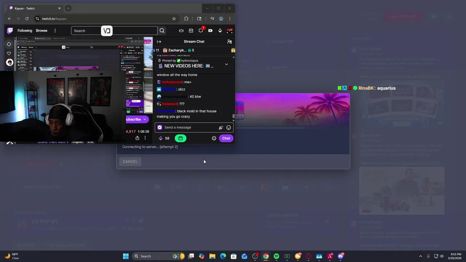Click the purple Chat send button
Image resolution: width=466 pixels, height=262 pixels.
pos(226,138)
